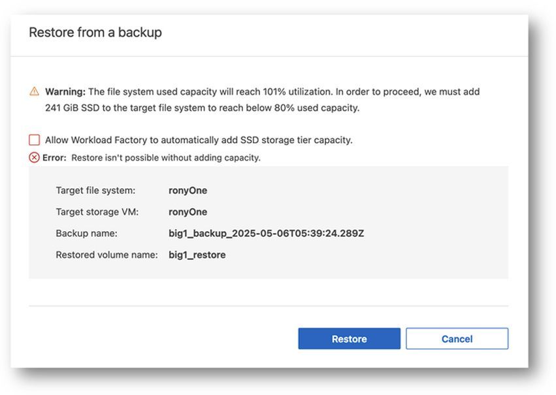
Task: Enable automatically adding SSD storage tier capacity
Action: click(35, 140)
